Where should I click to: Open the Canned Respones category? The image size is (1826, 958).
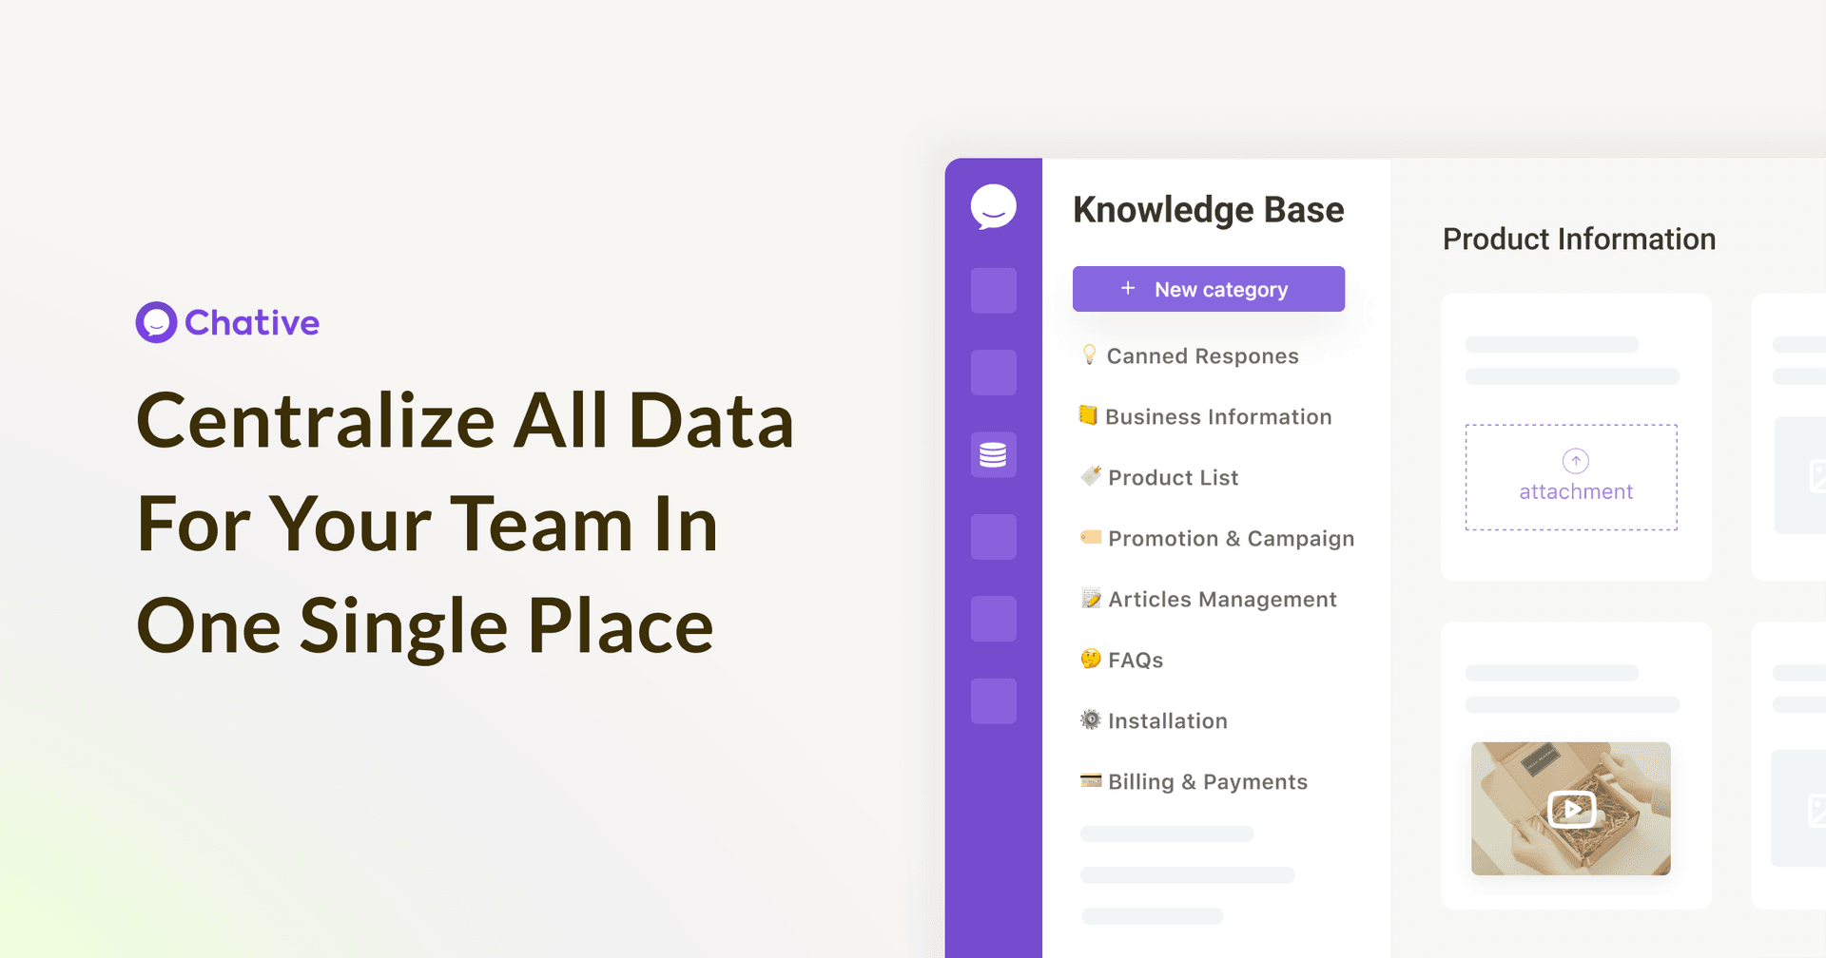coord(1202,356)
